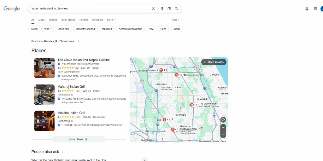Image resolution: width=323 pixels, height=161 pixels.
Task: Switch to the Images tab
Action: point(53,20)
